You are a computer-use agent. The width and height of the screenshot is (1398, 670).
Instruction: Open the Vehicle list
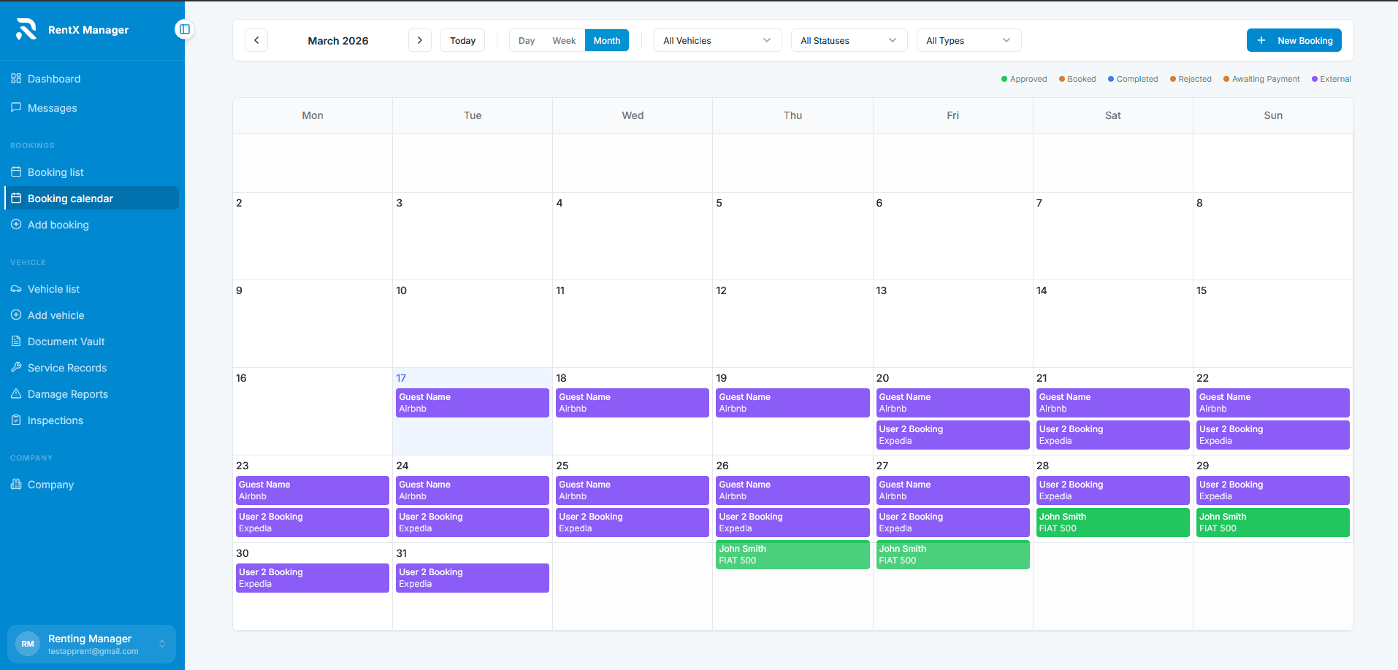(x=53, y=288)
